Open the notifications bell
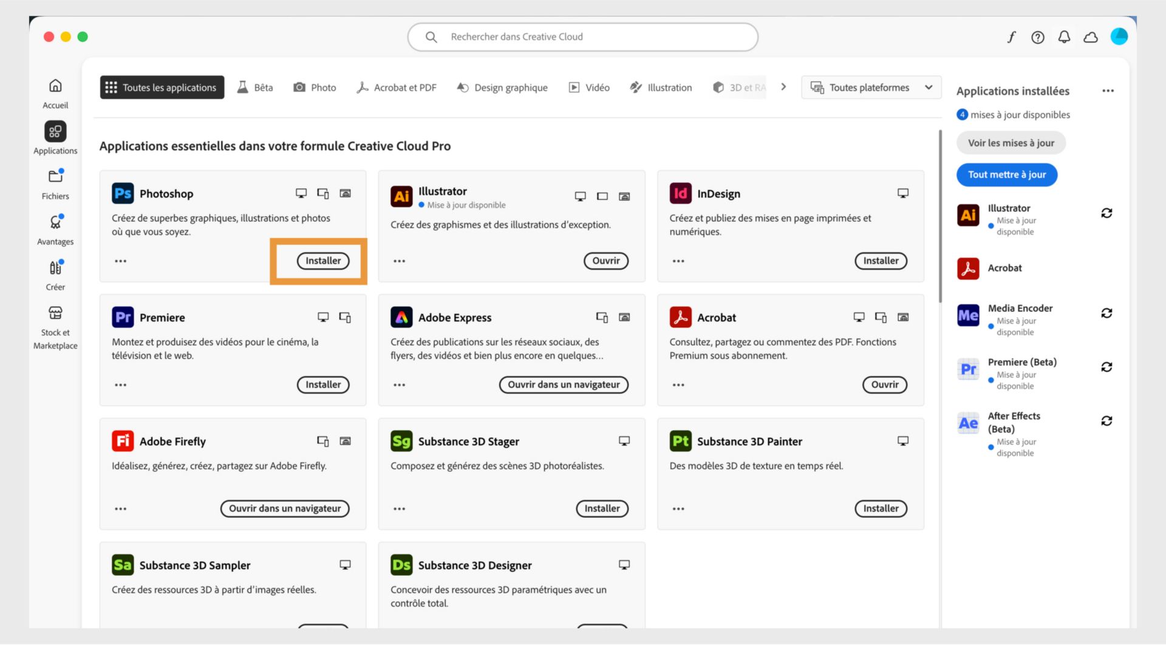 [x=1064, y=37]
